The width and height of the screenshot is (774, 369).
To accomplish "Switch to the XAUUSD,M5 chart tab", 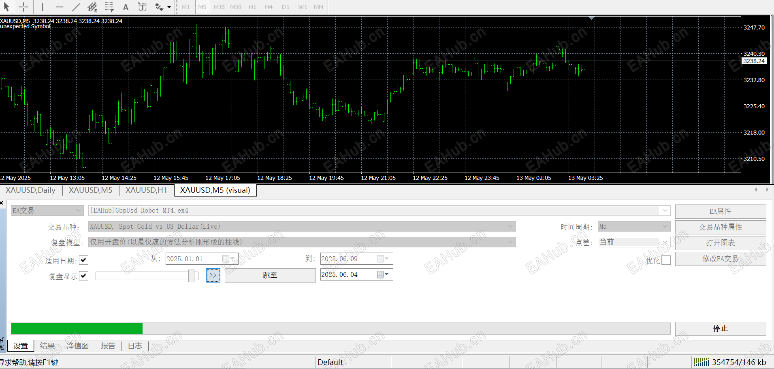I will [x=91, y=190].
